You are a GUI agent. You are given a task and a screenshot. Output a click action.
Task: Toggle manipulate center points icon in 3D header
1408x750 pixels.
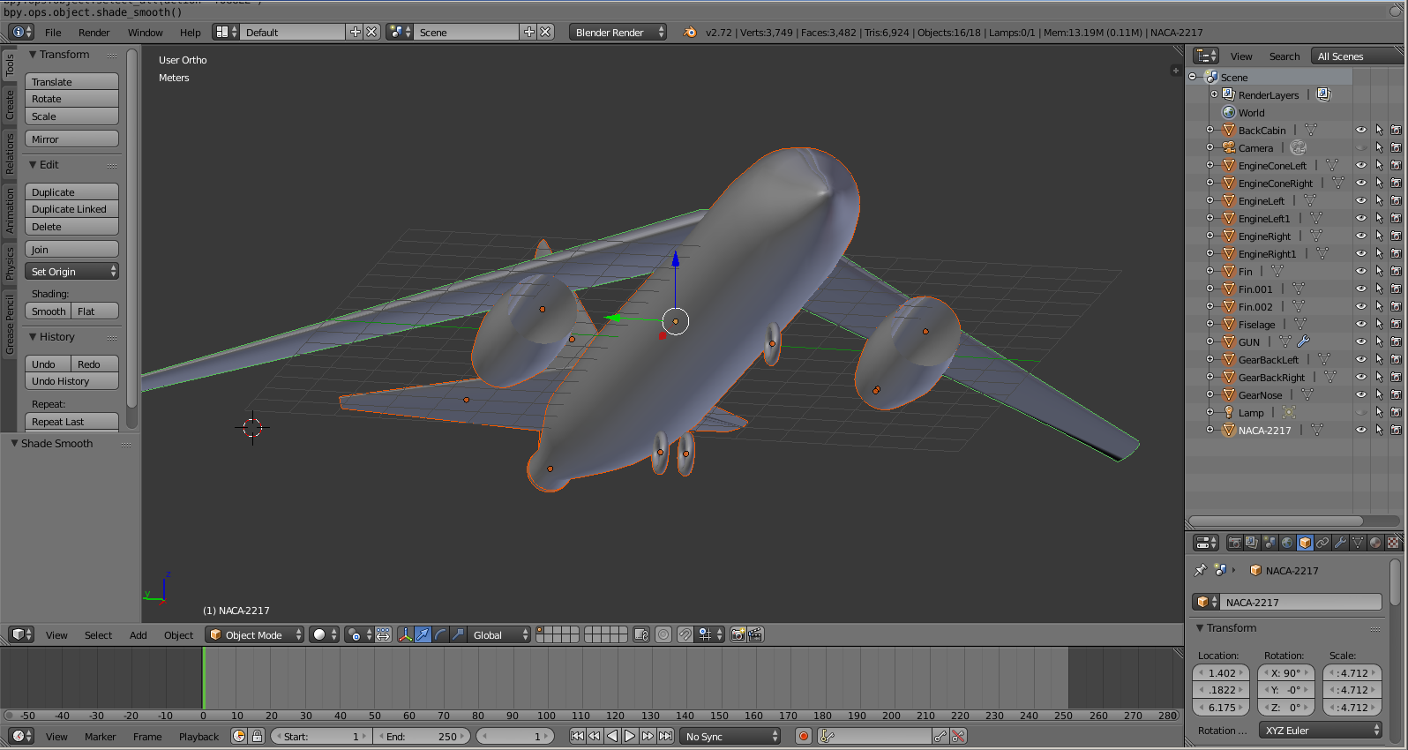tap(383, 634)
